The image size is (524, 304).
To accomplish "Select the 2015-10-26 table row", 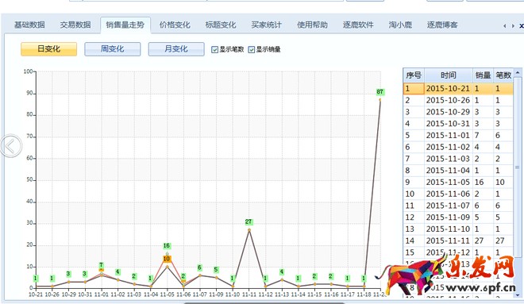I will coord(458,100).
